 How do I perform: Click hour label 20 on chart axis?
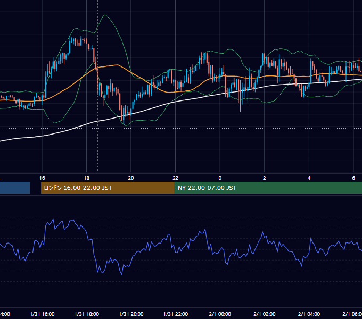click(131, 178)
